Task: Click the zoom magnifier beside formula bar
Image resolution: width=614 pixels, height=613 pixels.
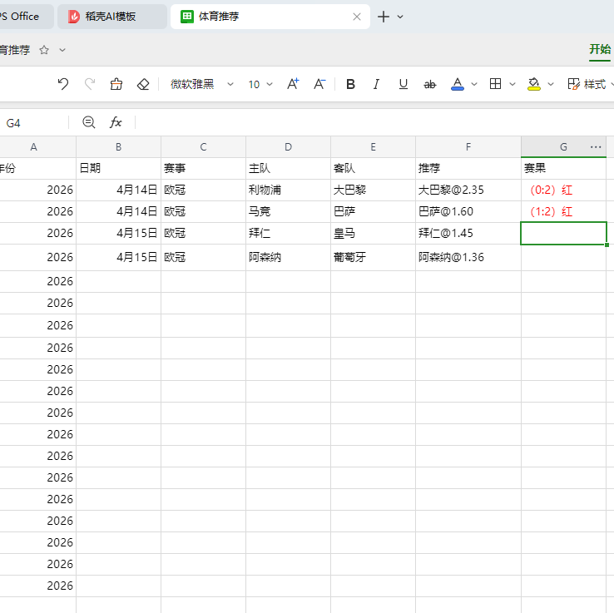Action: (x=89, y=122)
